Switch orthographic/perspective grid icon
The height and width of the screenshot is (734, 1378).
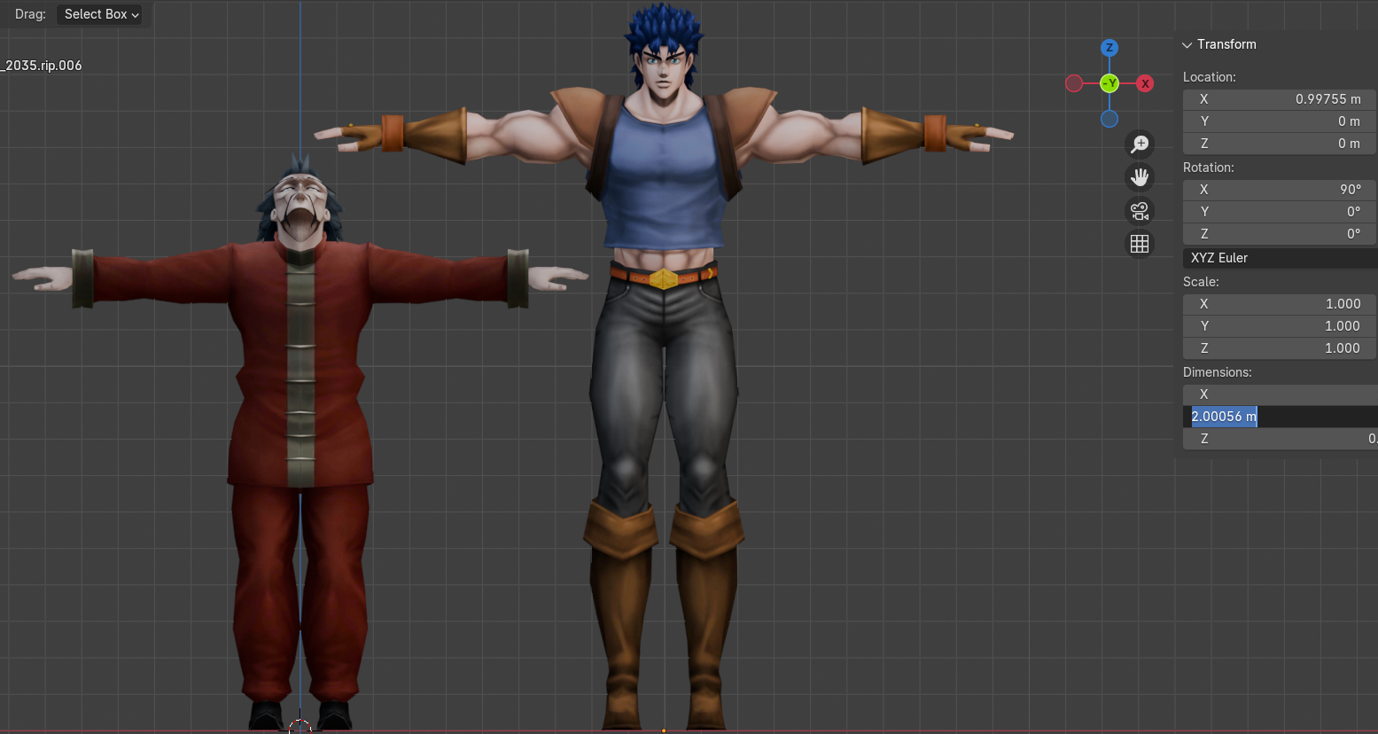click(x=1140, y=244)
